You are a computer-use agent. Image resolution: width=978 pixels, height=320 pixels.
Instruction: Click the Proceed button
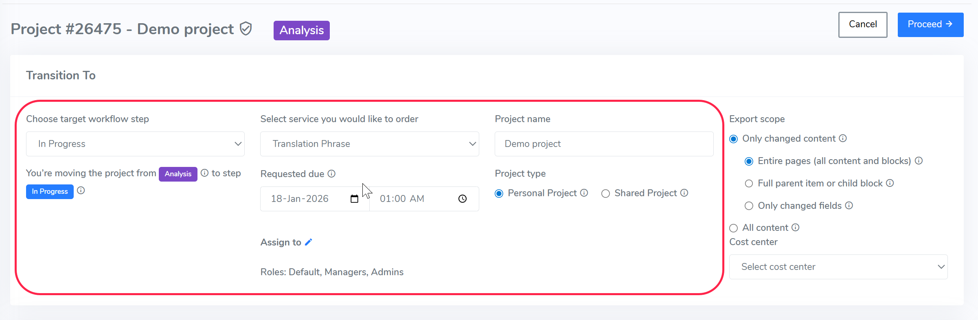tap(930, 24)
